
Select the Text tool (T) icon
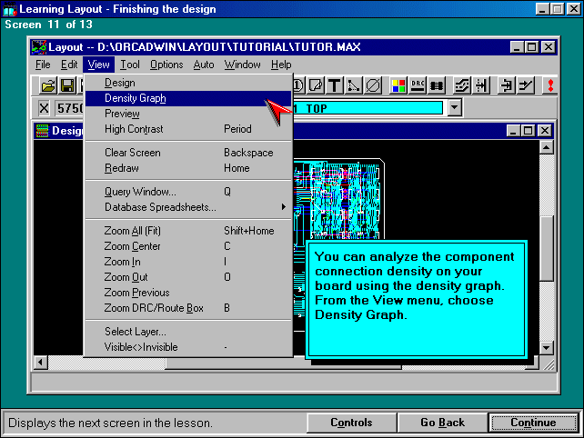tap(335, 85)
